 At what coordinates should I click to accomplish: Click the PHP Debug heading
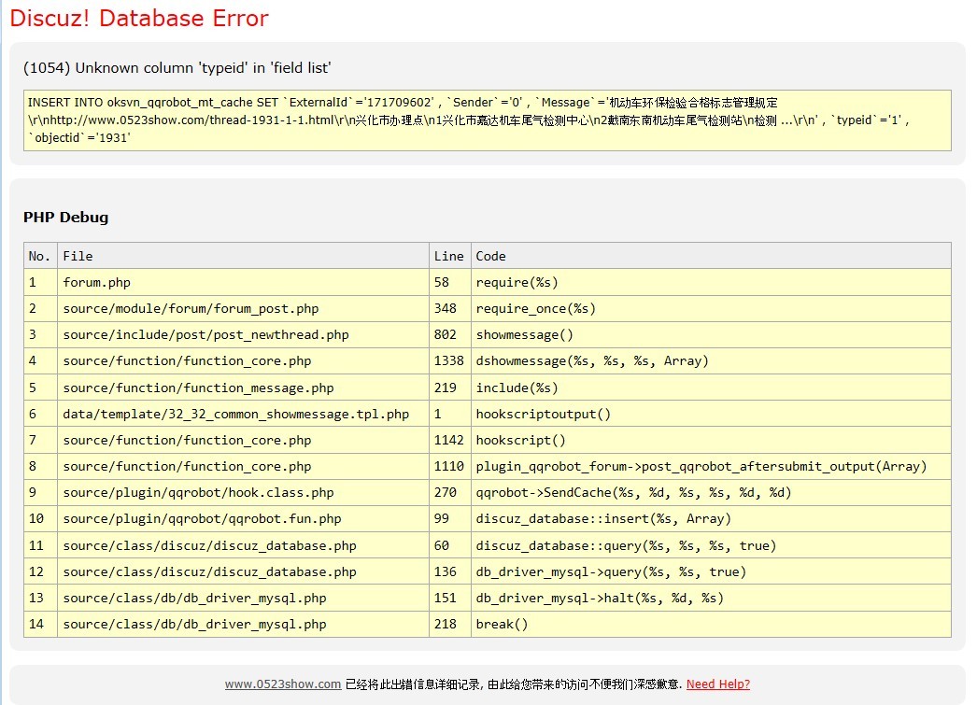point(66,218)
